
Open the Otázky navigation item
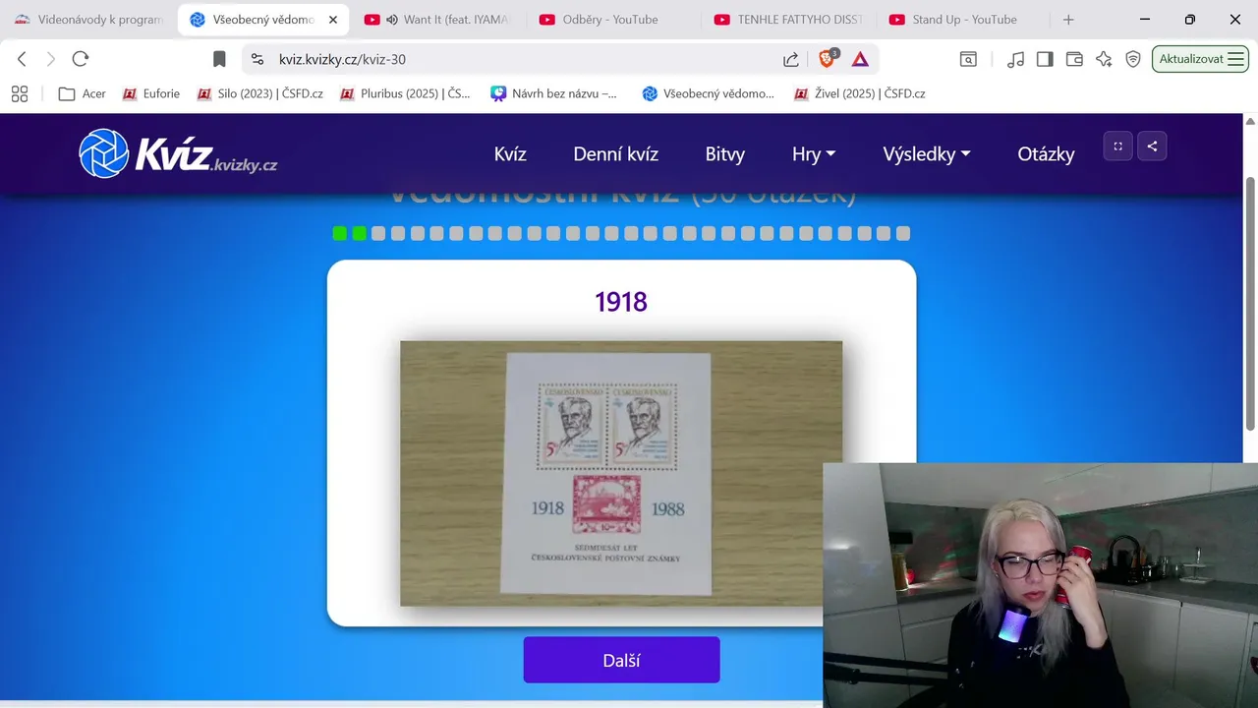coord(1047,153)
